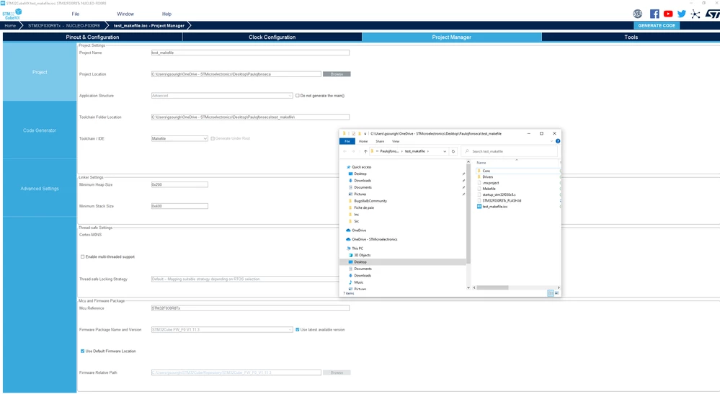Select Music under This PC
The image size is (720, 394).
click(x=359, y=282)
